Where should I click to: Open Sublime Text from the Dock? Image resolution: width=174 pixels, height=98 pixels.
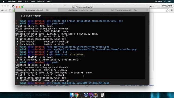tap(95, 95)
